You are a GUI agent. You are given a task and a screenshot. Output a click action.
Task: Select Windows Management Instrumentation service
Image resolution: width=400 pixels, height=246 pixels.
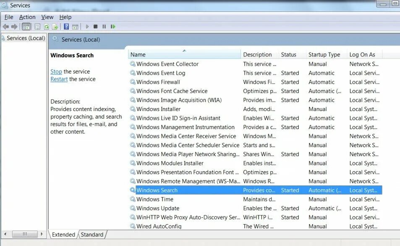[255, 127]
